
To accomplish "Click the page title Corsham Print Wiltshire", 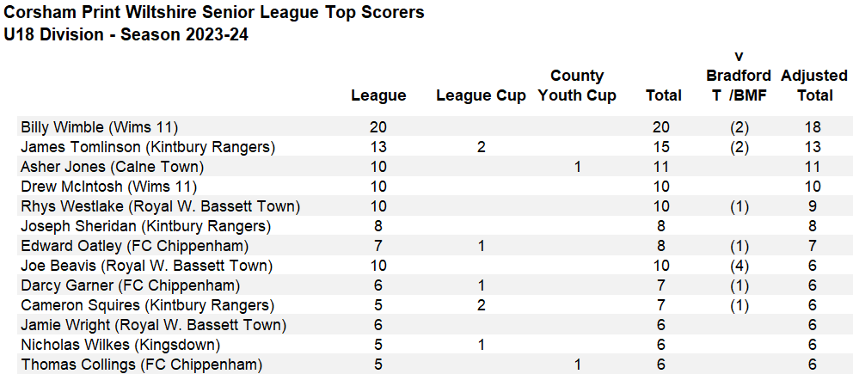I will click(x=214, y=13).
